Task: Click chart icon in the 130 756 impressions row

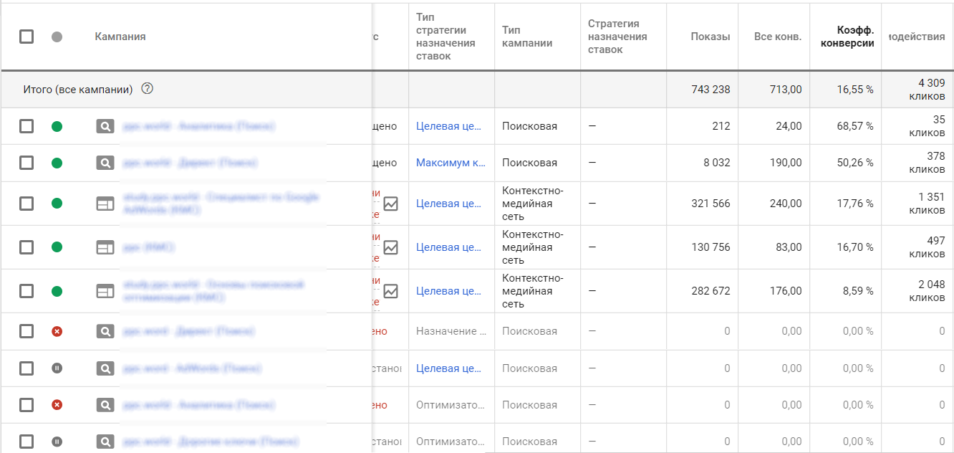Action: point(390,247)
